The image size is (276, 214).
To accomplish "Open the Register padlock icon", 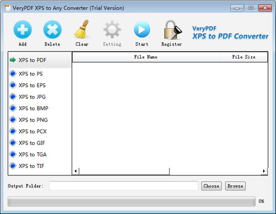I will point(171,30).
